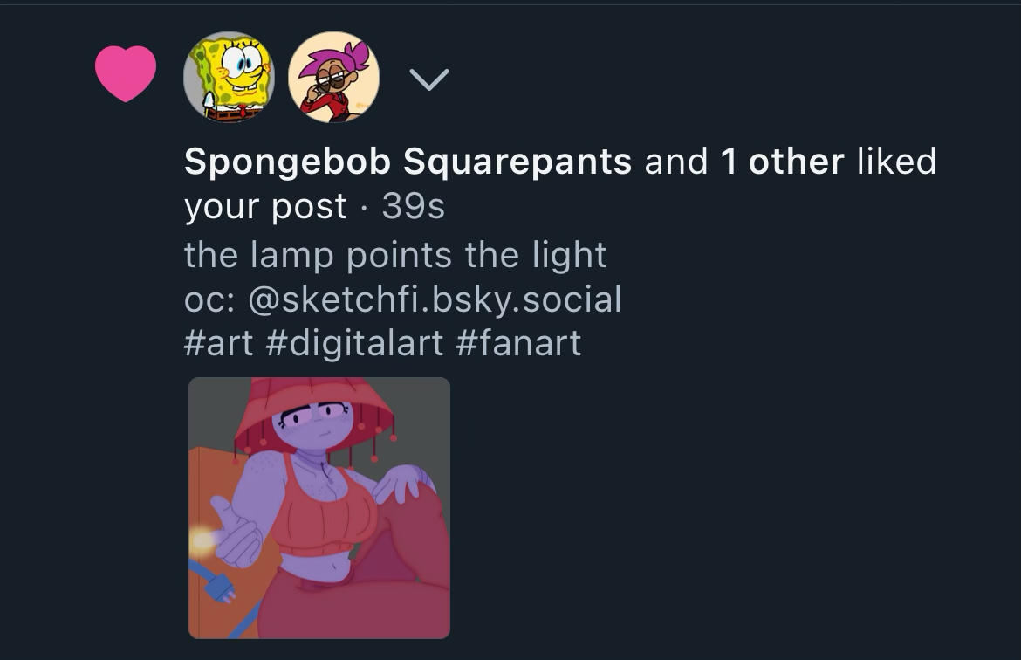Open the lamp character artwork thumbnail
The width and height of the screenshot is (1021, 660).
319,507
